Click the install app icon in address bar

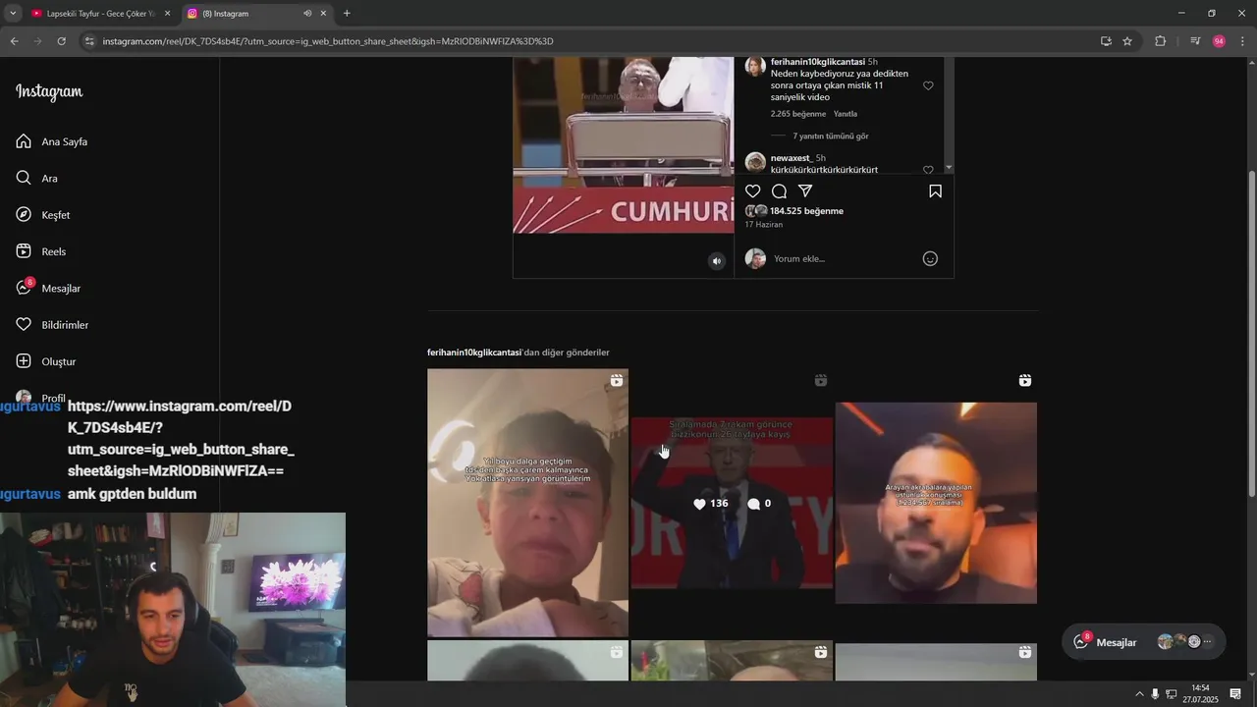1106,41
